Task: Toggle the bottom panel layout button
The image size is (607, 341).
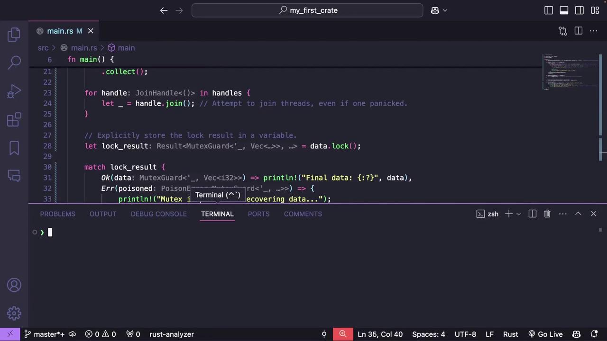Action: point(564,10)
